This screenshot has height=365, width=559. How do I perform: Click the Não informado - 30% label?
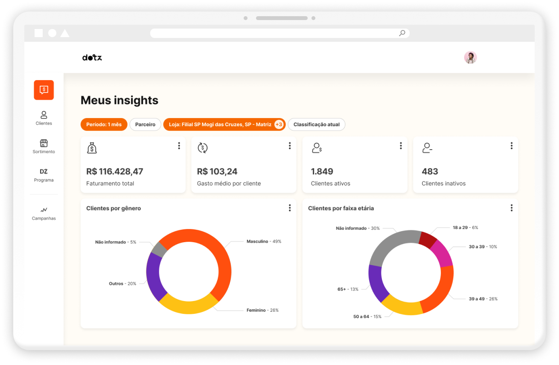point(358,229)
